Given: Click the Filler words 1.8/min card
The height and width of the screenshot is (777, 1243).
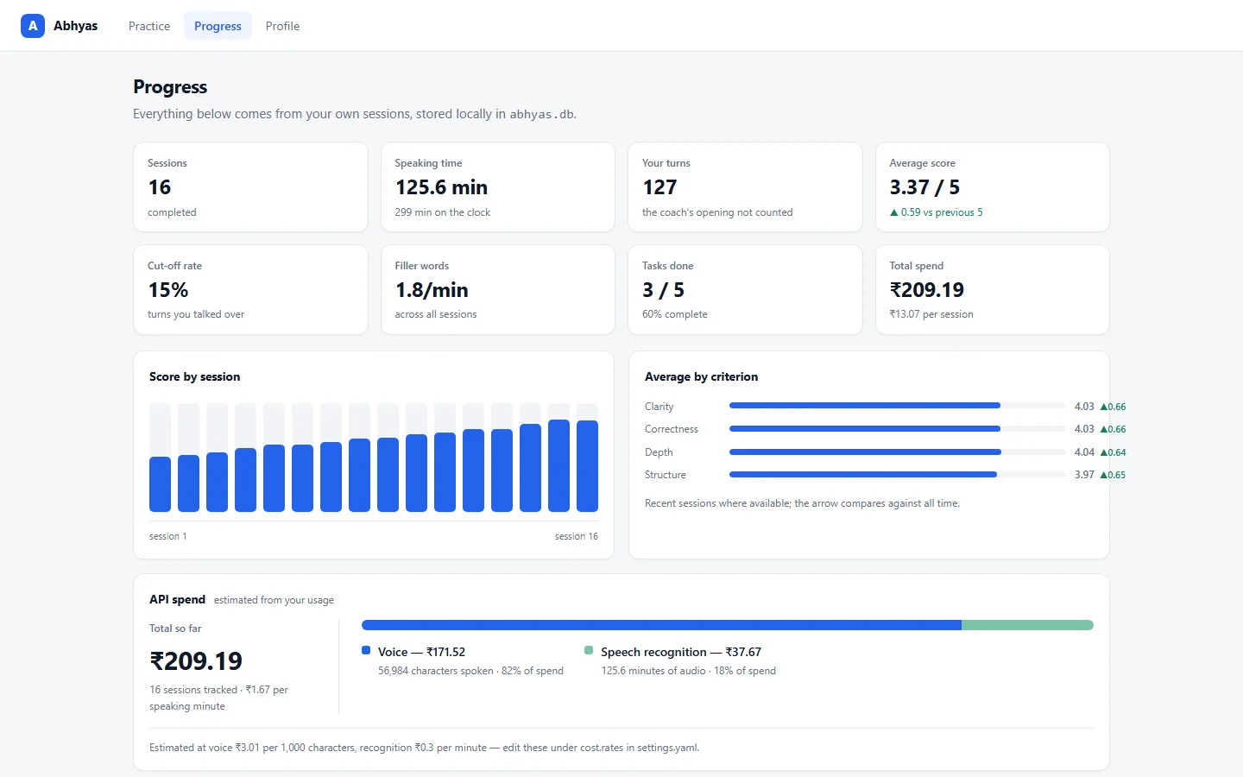Looking at the screenshot, I should tap(498, 289).
